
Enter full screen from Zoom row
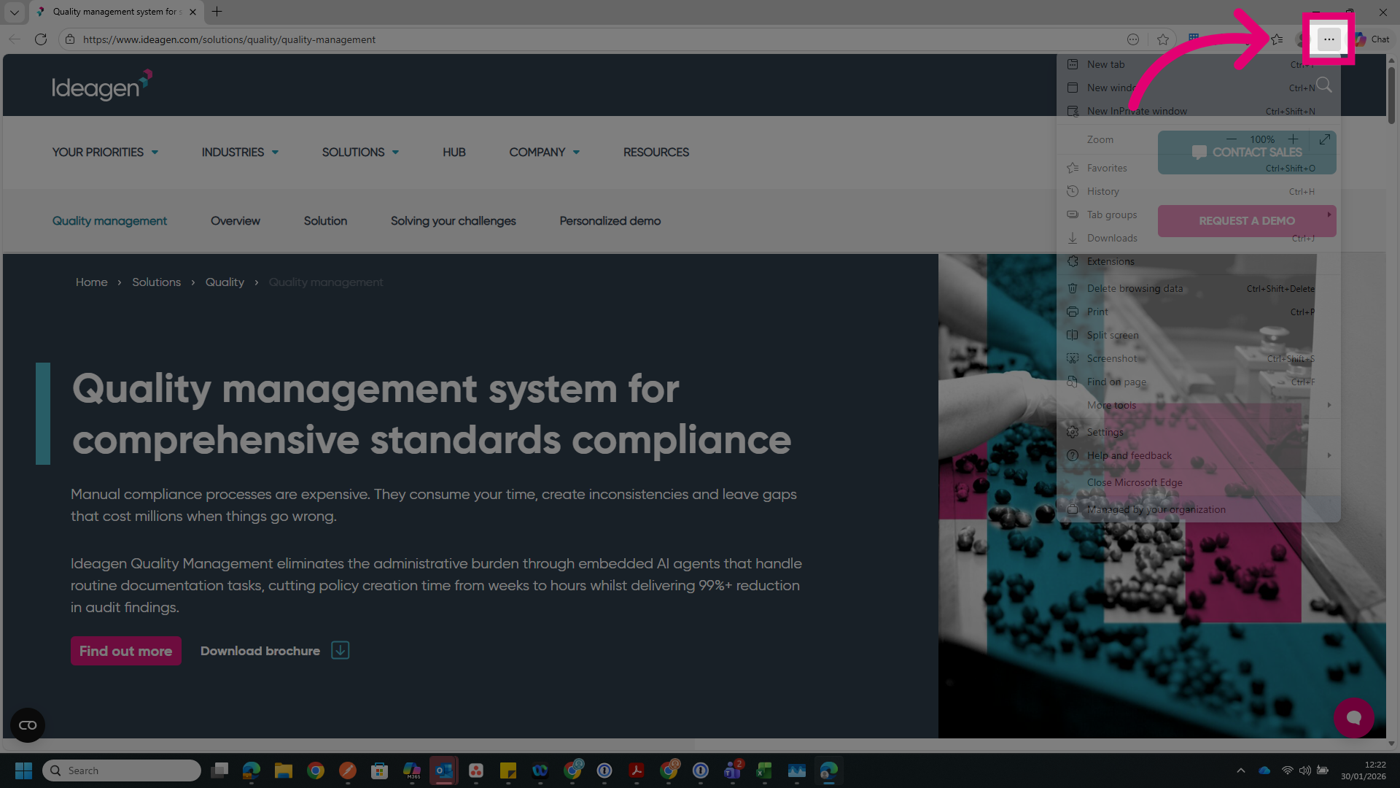(1325, 139)
